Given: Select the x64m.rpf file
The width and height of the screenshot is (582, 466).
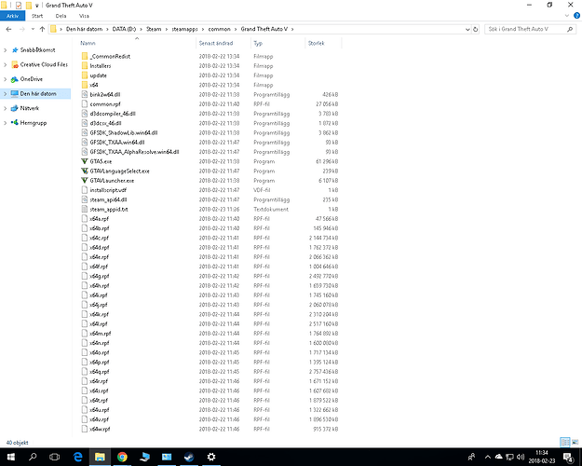Looking at the screenshot, I should pos(101,334).
